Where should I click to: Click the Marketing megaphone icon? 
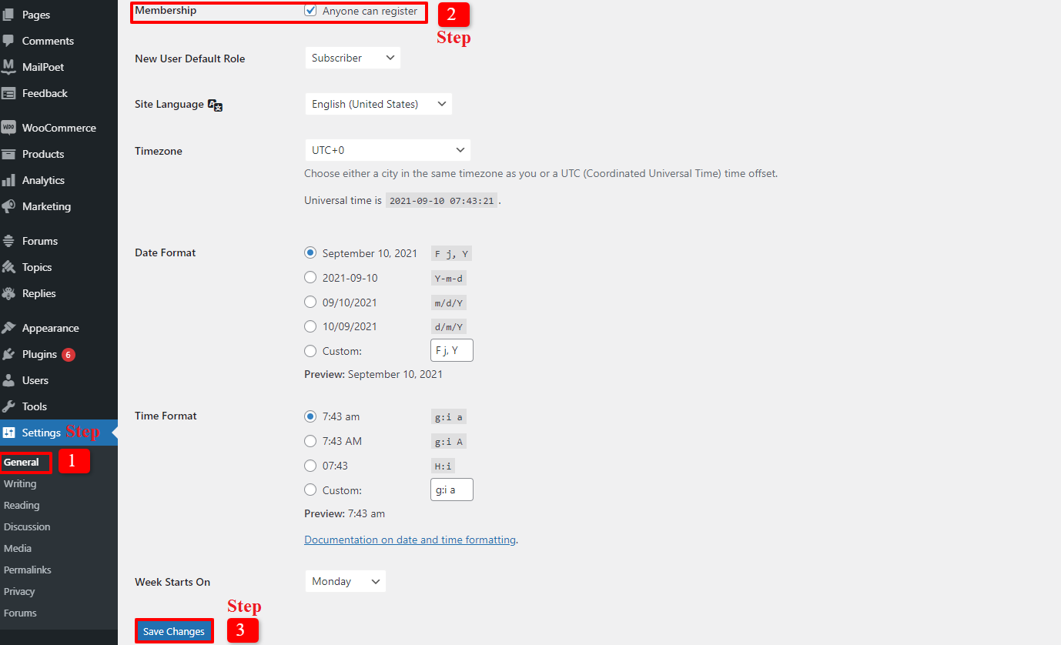coord(8,206)
